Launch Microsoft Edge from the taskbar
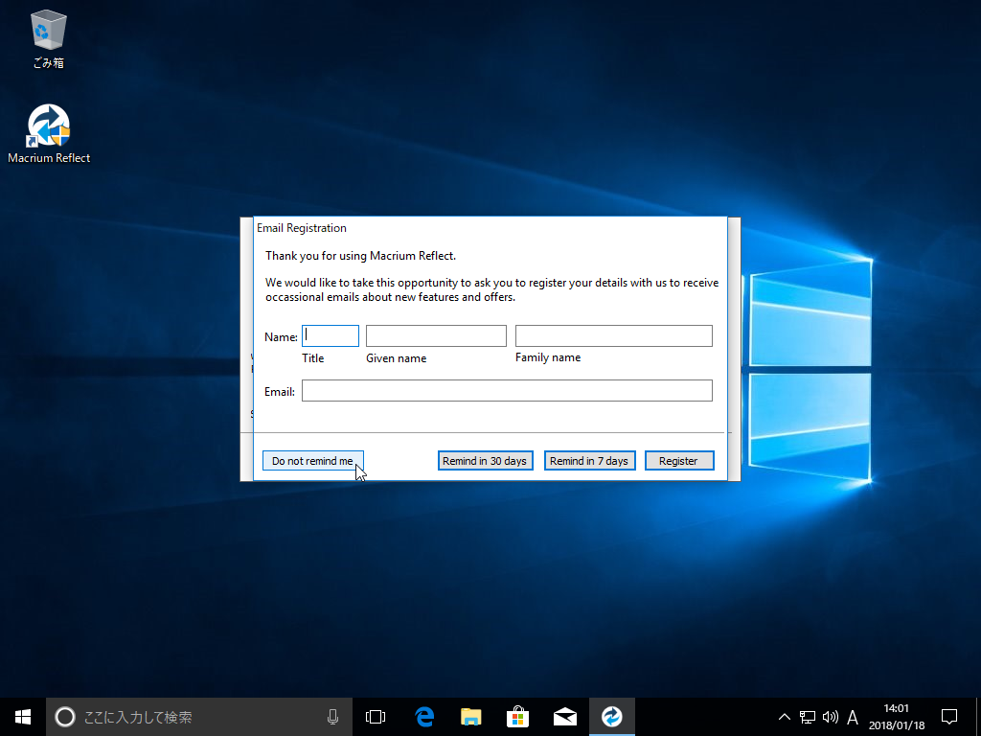981x736 pixels. 424,717
